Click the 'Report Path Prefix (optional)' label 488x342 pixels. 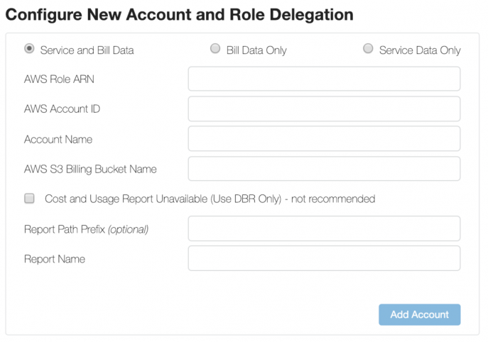[86, 229]
